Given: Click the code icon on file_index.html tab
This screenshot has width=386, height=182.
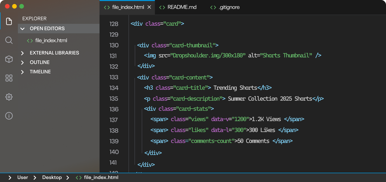Looking at the screenshot, I should pos(107,7).
